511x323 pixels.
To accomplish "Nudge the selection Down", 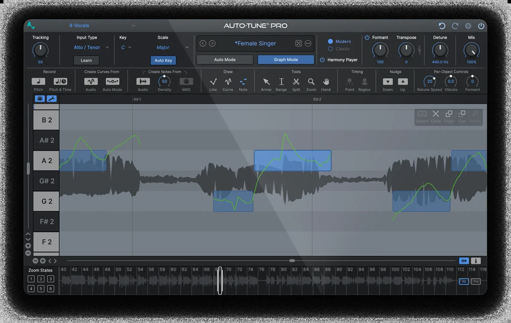I will [x=388, y=81].
